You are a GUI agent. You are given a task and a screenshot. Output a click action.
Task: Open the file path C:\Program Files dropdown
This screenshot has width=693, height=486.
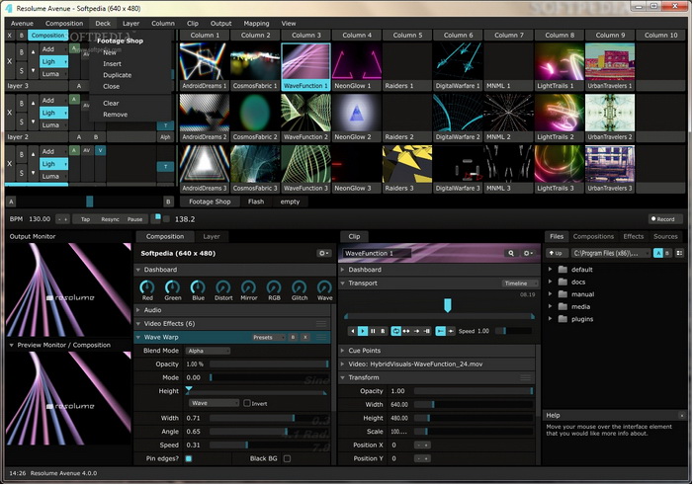(x=611, y=254)
